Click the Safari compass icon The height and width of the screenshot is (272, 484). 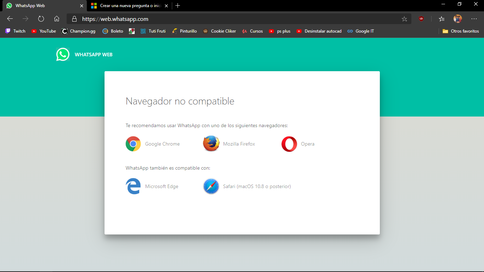click(211, 186)
